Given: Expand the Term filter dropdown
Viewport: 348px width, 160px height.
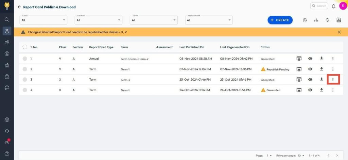Looking at the screenshot, I should 154,20.
